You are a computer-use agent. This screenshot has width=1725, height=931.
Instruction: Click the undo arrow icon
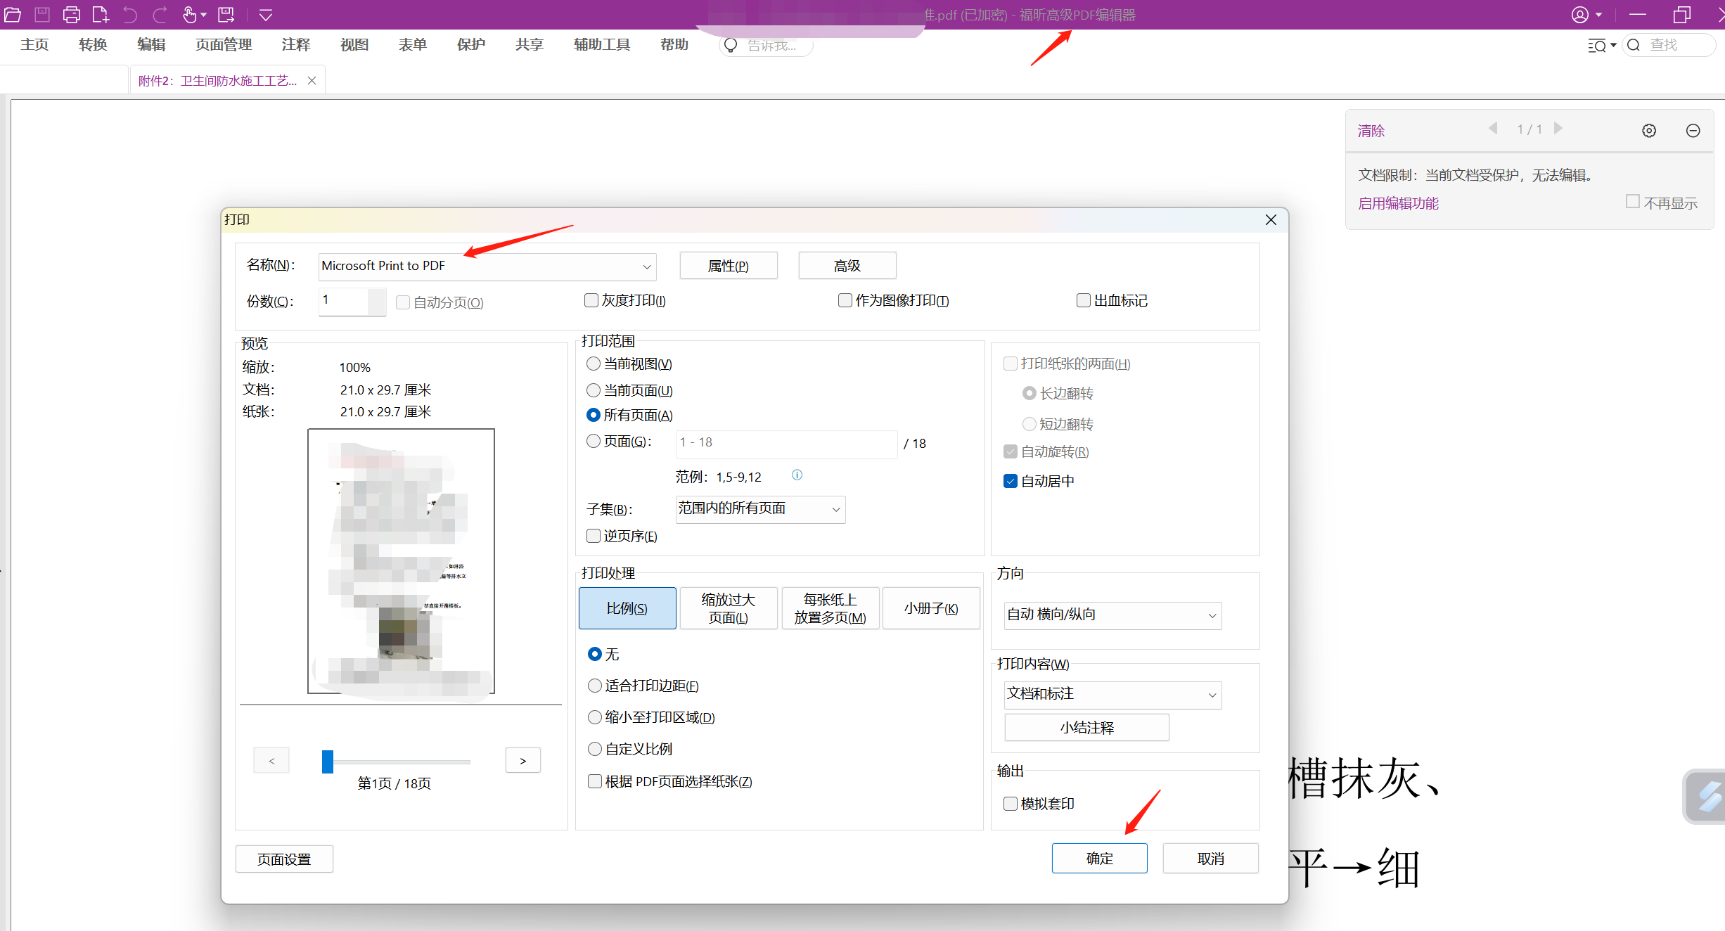(x=130, y=14)
